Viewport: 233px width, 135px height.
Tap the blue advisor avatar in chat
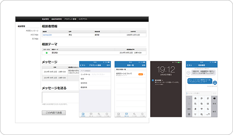pos(215,83)
